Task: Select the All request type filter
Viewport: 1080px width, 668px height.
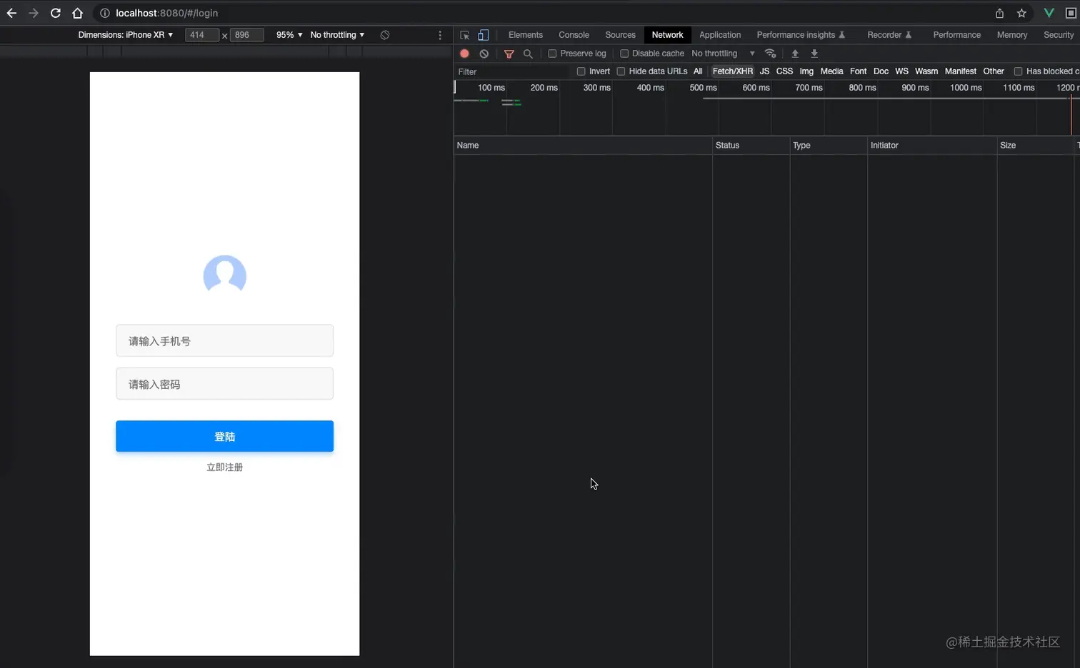Action: pos(698,71)
